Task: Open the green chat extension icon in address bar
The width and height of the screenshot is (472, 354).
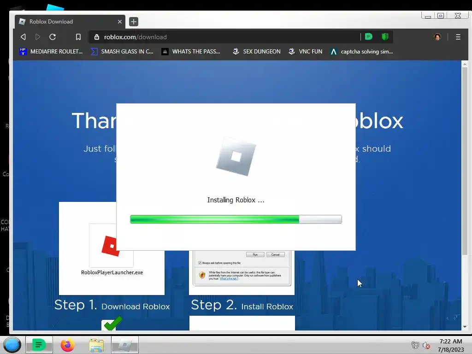Action: [368, 37]
